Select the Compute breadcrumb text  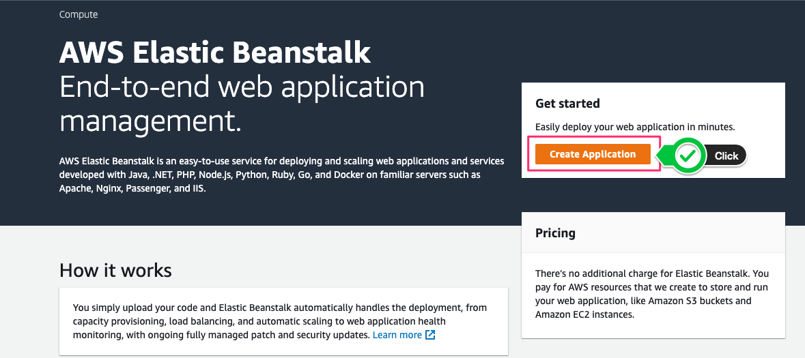pos(79,14)
